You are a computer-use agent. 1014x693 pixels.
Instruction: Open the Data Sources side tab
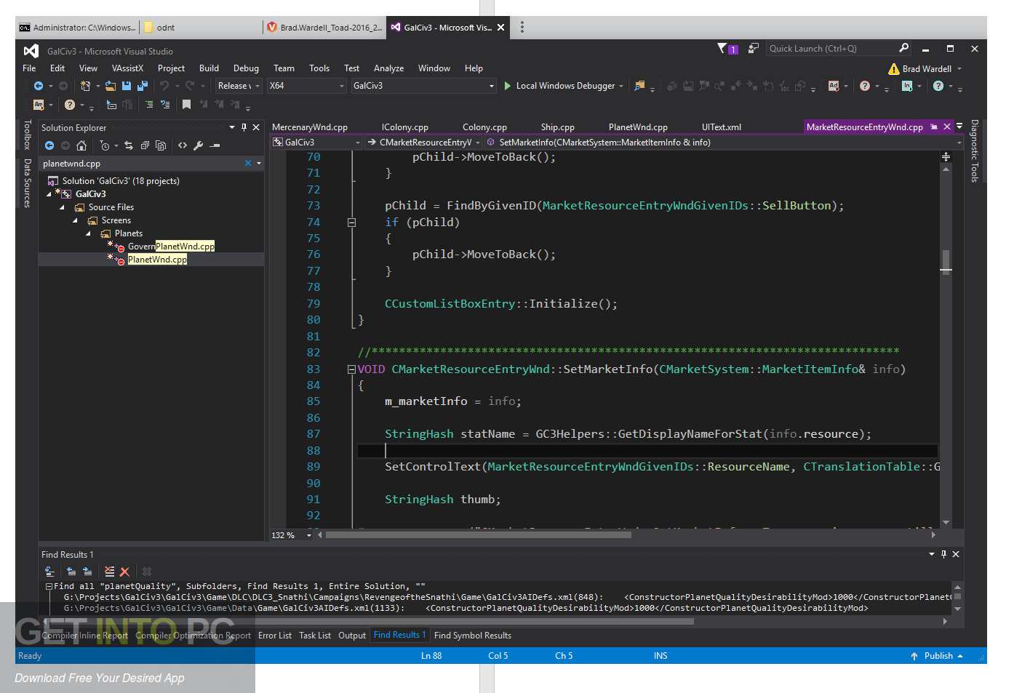pos(27,183)
